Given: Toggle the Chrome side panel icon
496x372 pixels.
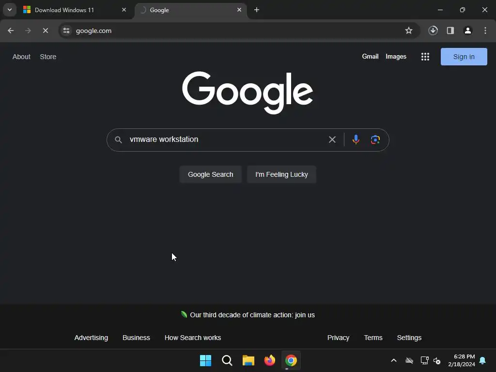Looking at the screenshot, I should (450, 31).
